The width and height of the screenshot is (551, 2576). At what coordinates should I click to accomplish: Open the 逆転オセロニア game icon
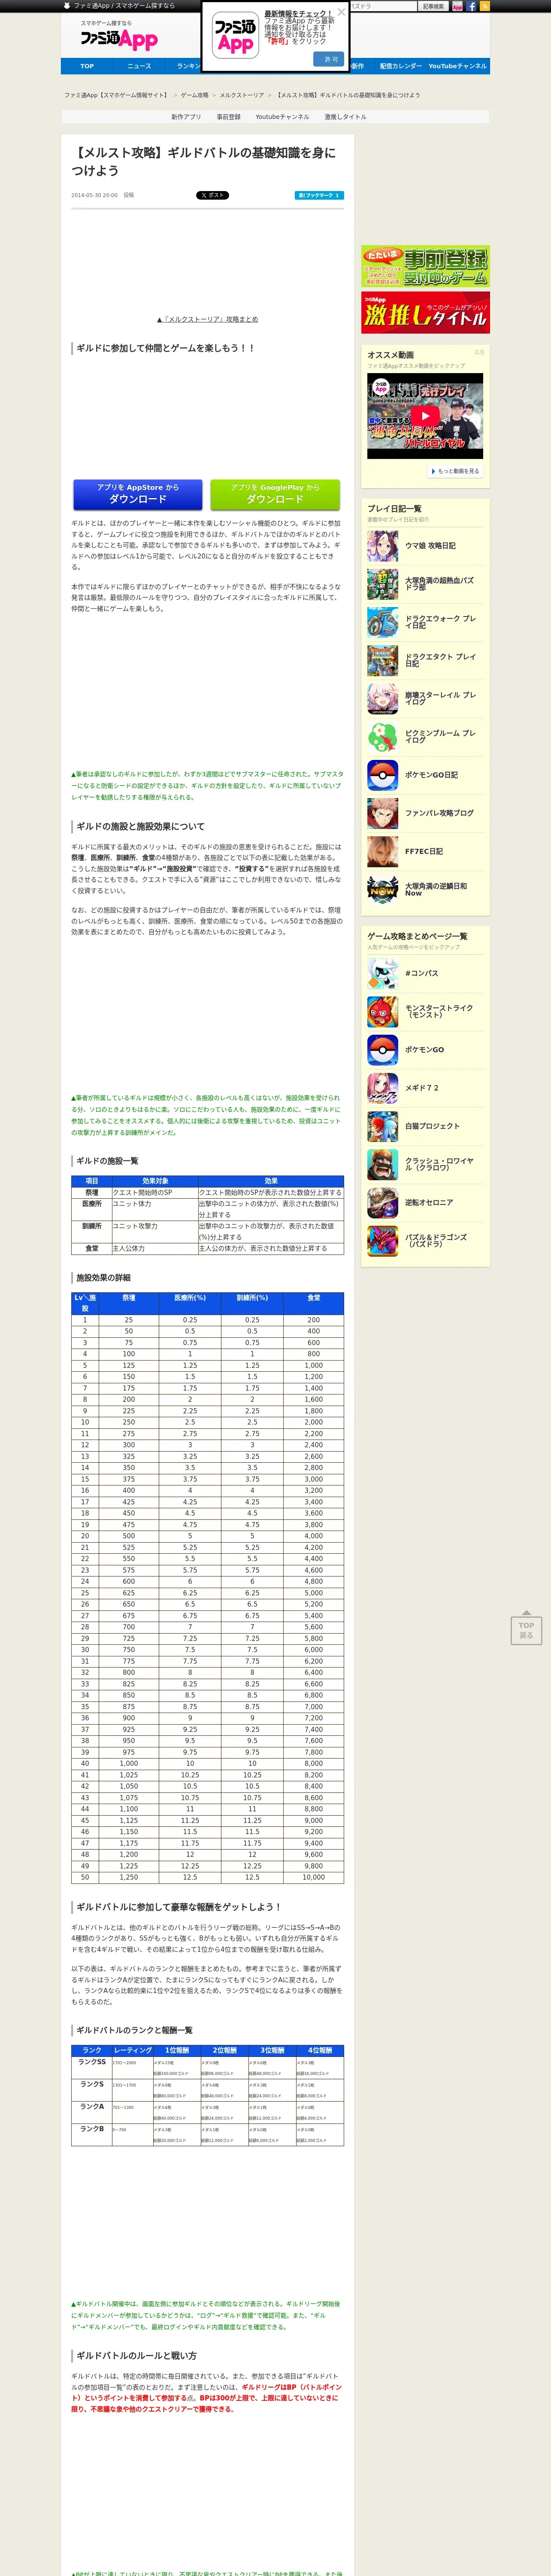click(382, 1202)
